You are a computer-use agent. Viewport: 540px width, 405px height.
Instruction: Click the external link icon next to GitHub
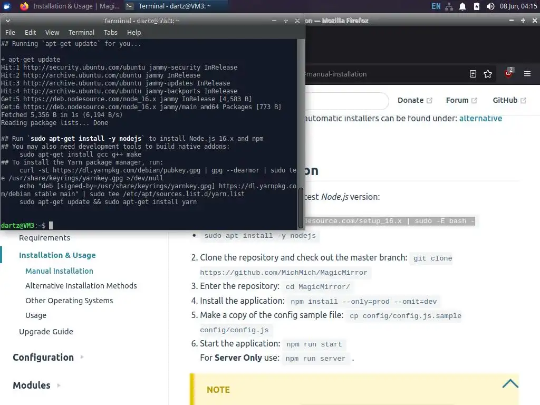pos(523,101)
